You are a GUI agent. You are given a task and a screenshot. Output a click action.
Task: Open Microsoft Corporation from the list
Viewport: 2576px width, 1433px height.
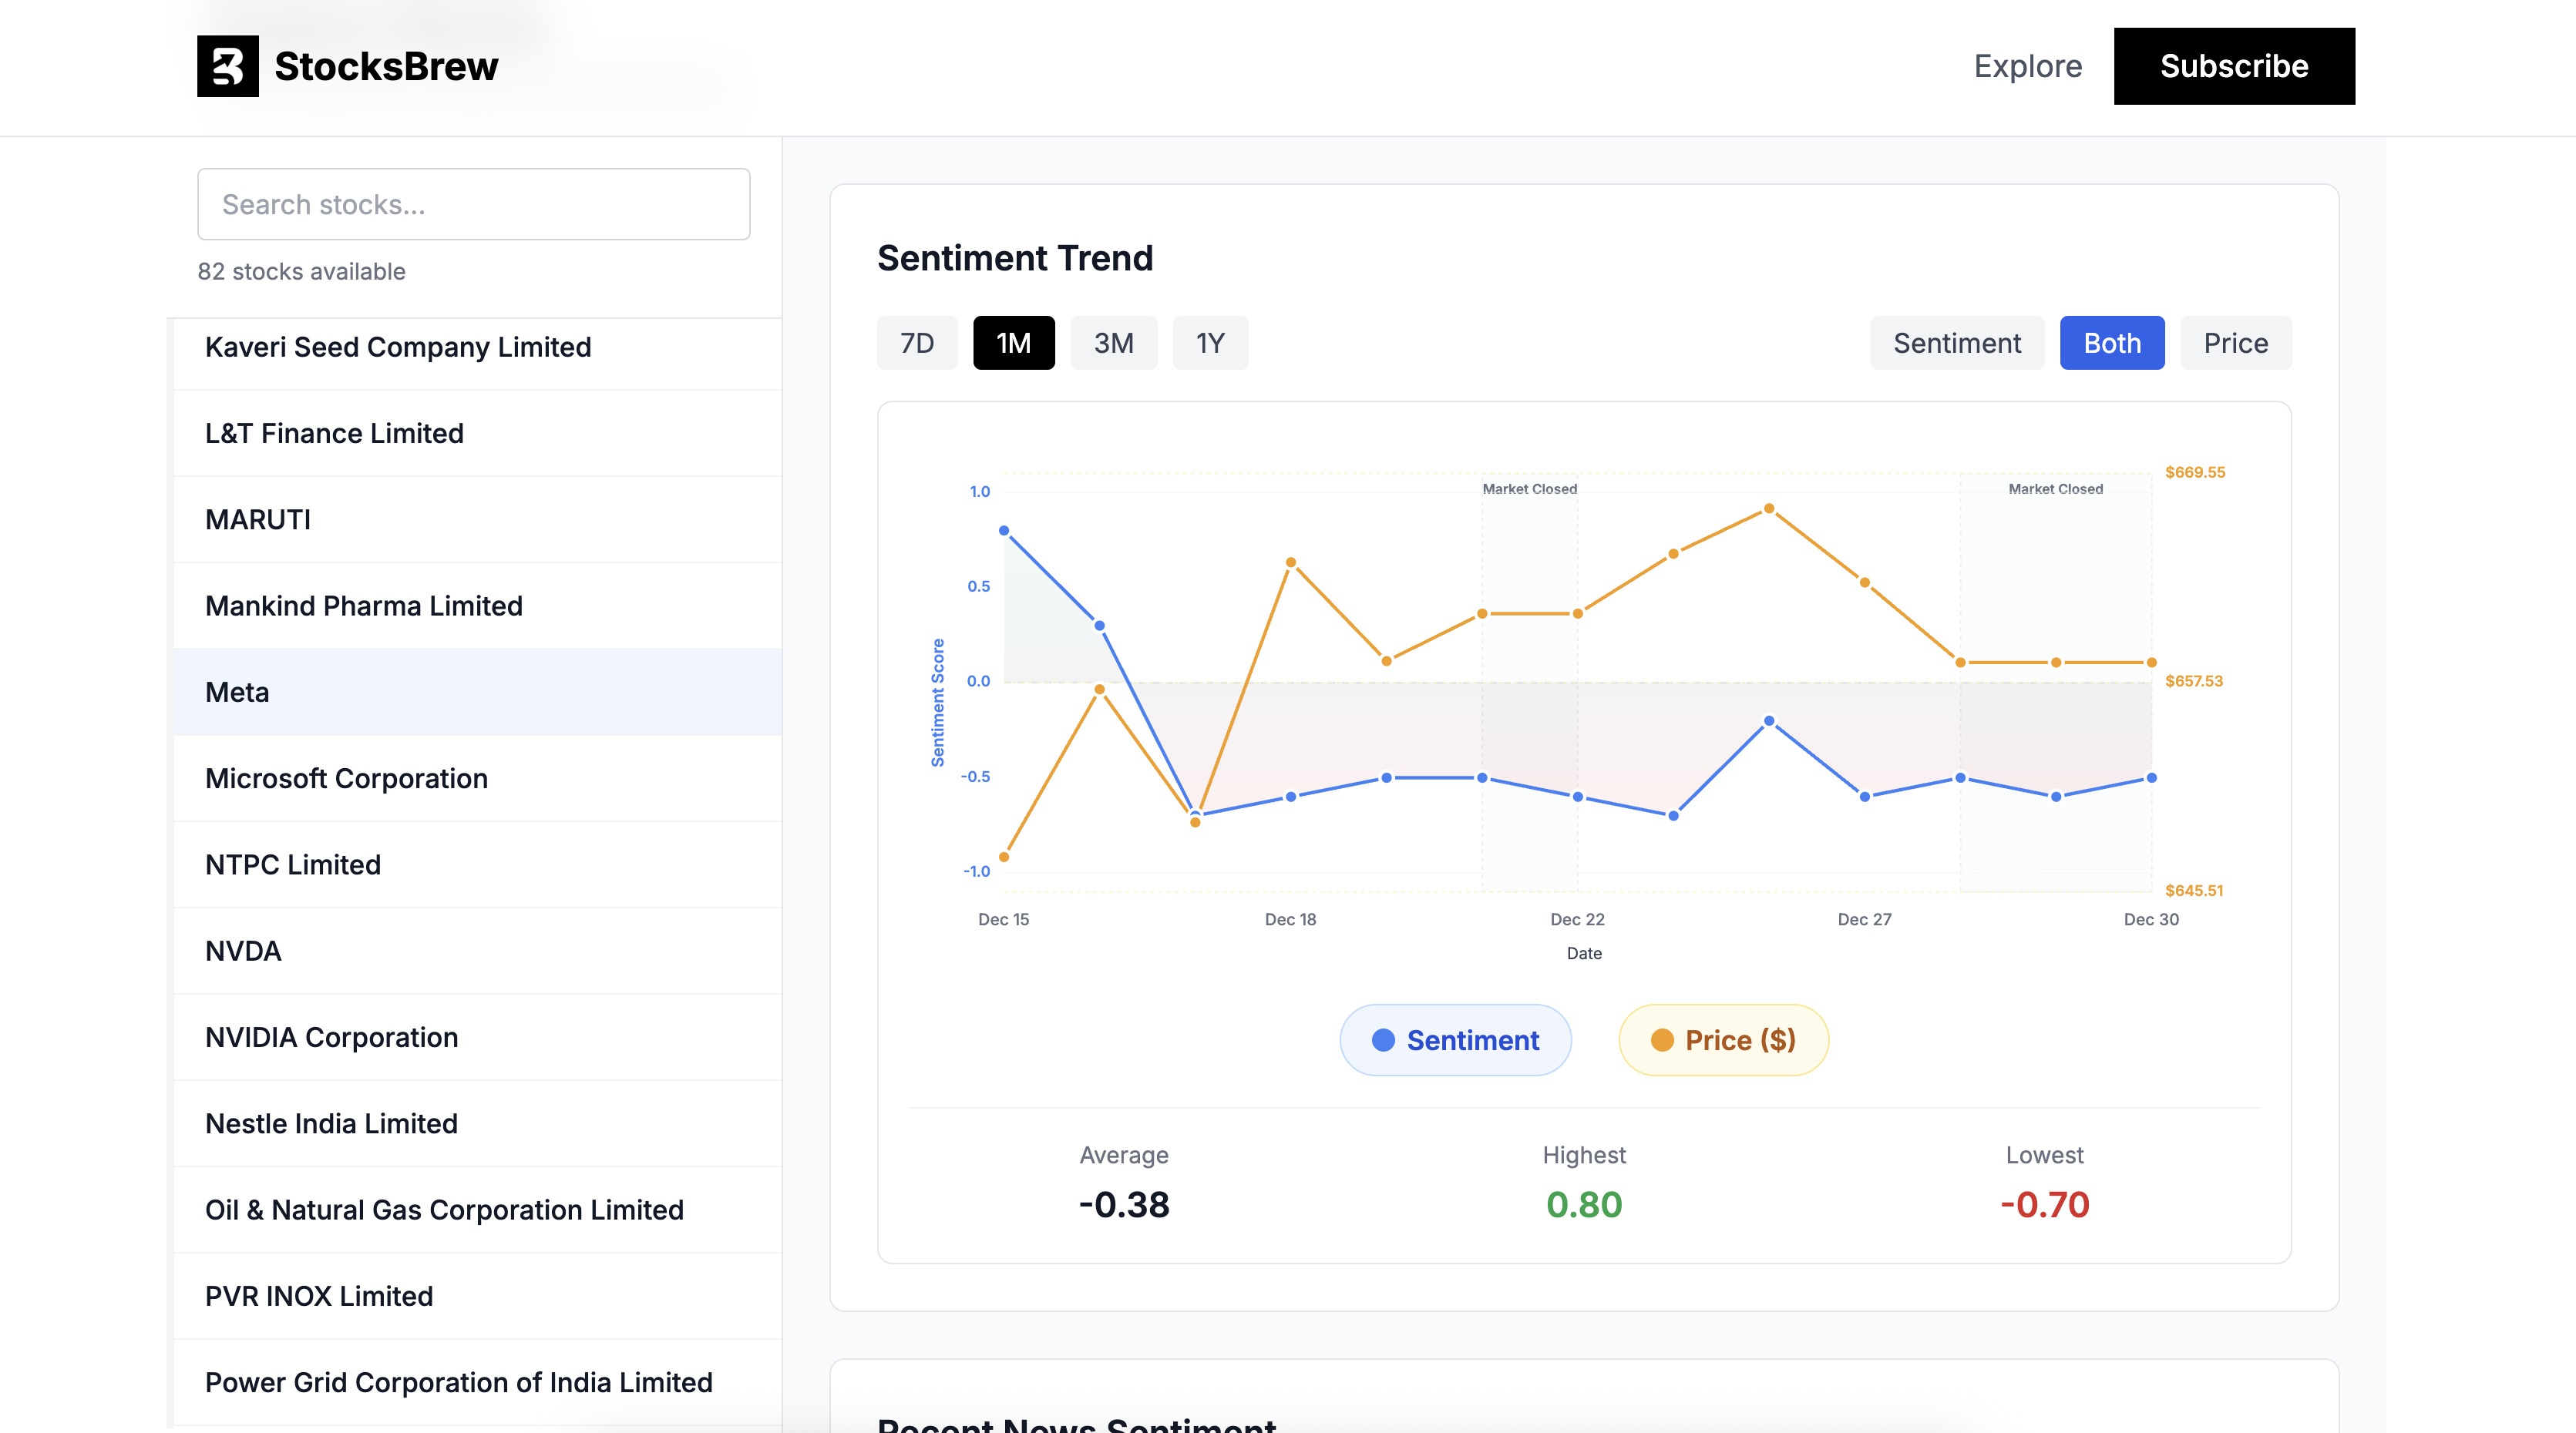click(346, 778)
